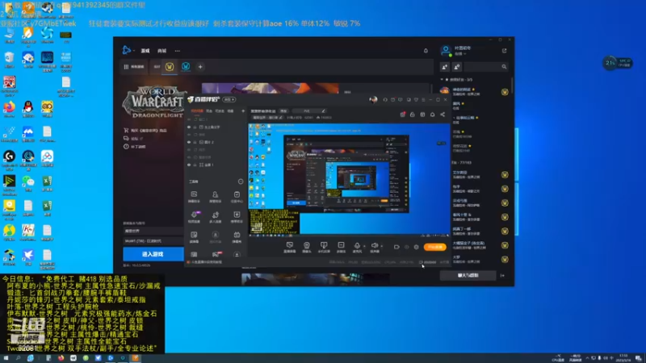Open streaming settings gear icon

click(x=416, y=247)
